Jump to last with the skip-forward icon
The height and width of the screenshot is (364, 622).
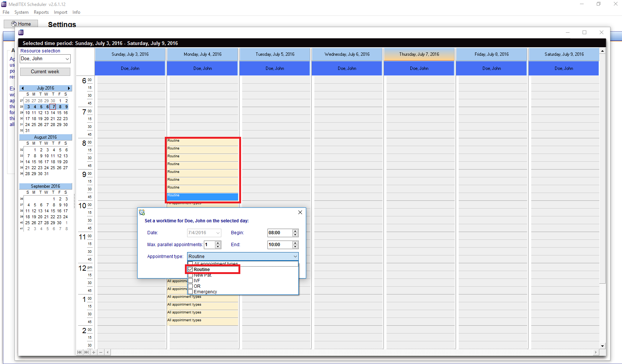(86, 352)
